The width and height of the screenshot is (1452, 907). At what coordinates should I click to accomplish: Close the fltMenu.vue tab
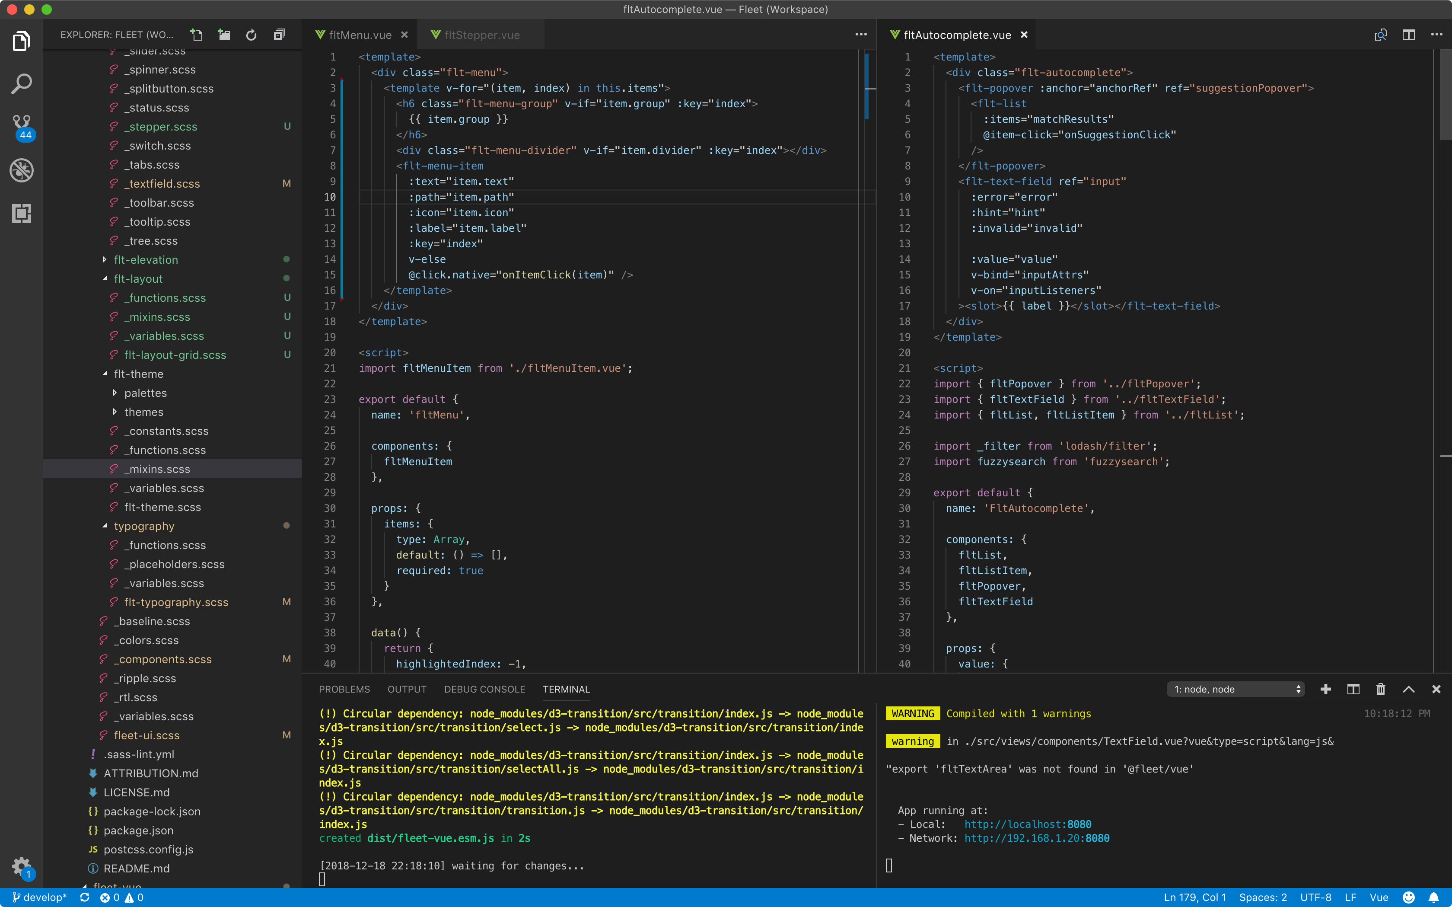[x=404, y=35]
